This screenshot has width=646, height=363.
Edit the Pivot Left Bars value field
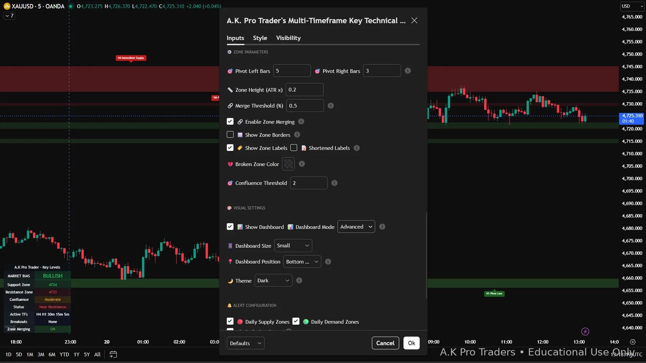click(292, 71)
